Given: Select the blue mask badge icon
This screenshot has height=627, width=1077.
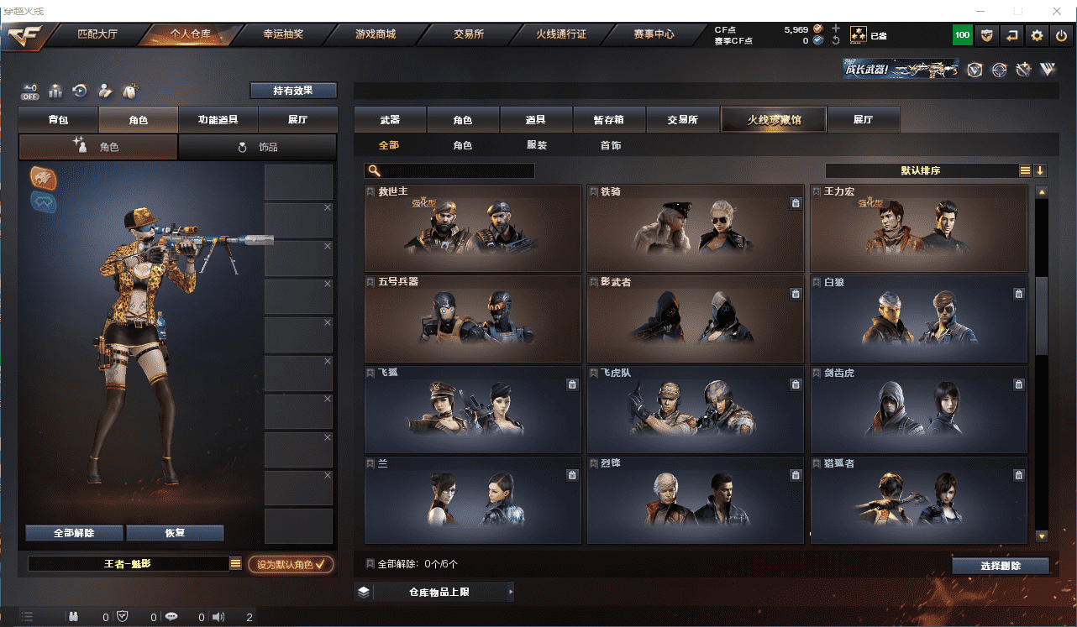Looking at the screenshot, I should [43, 201].
